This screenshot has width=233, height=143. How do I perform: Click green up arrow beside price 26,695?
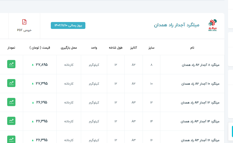pos(33,102)
